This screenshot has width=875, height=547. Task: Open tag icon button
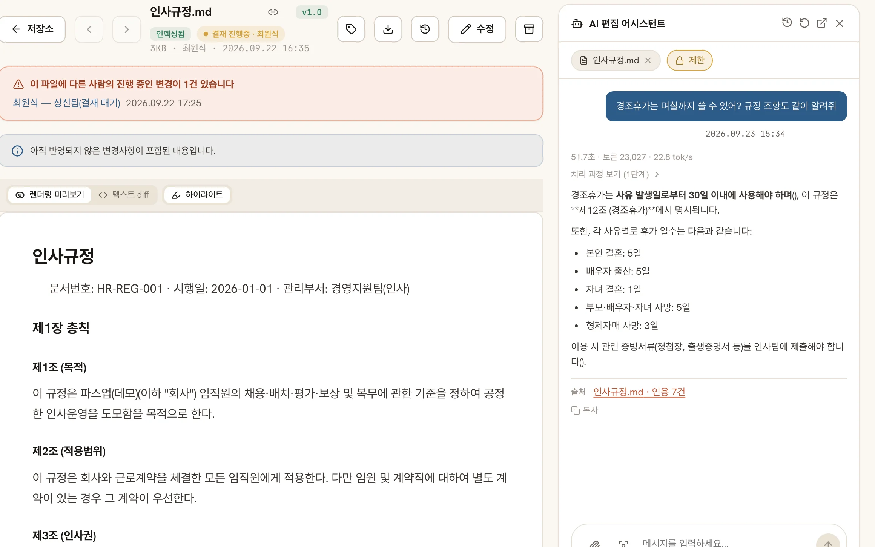click(351, 29)
